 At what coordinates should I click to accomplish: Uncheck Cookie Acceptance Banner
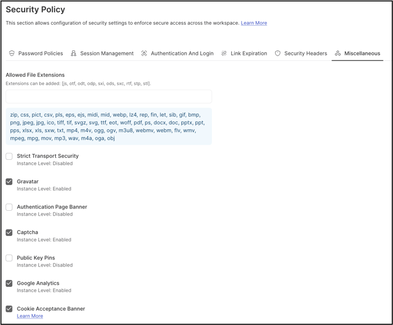[9, 309]
